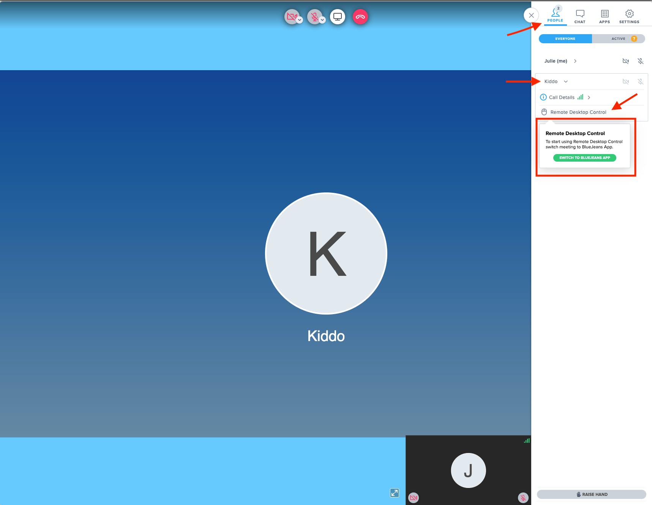The height and width of the screenshot is (505, 652).
Task: Click Kiddo's large K avatar
Action: coord(326,253)
